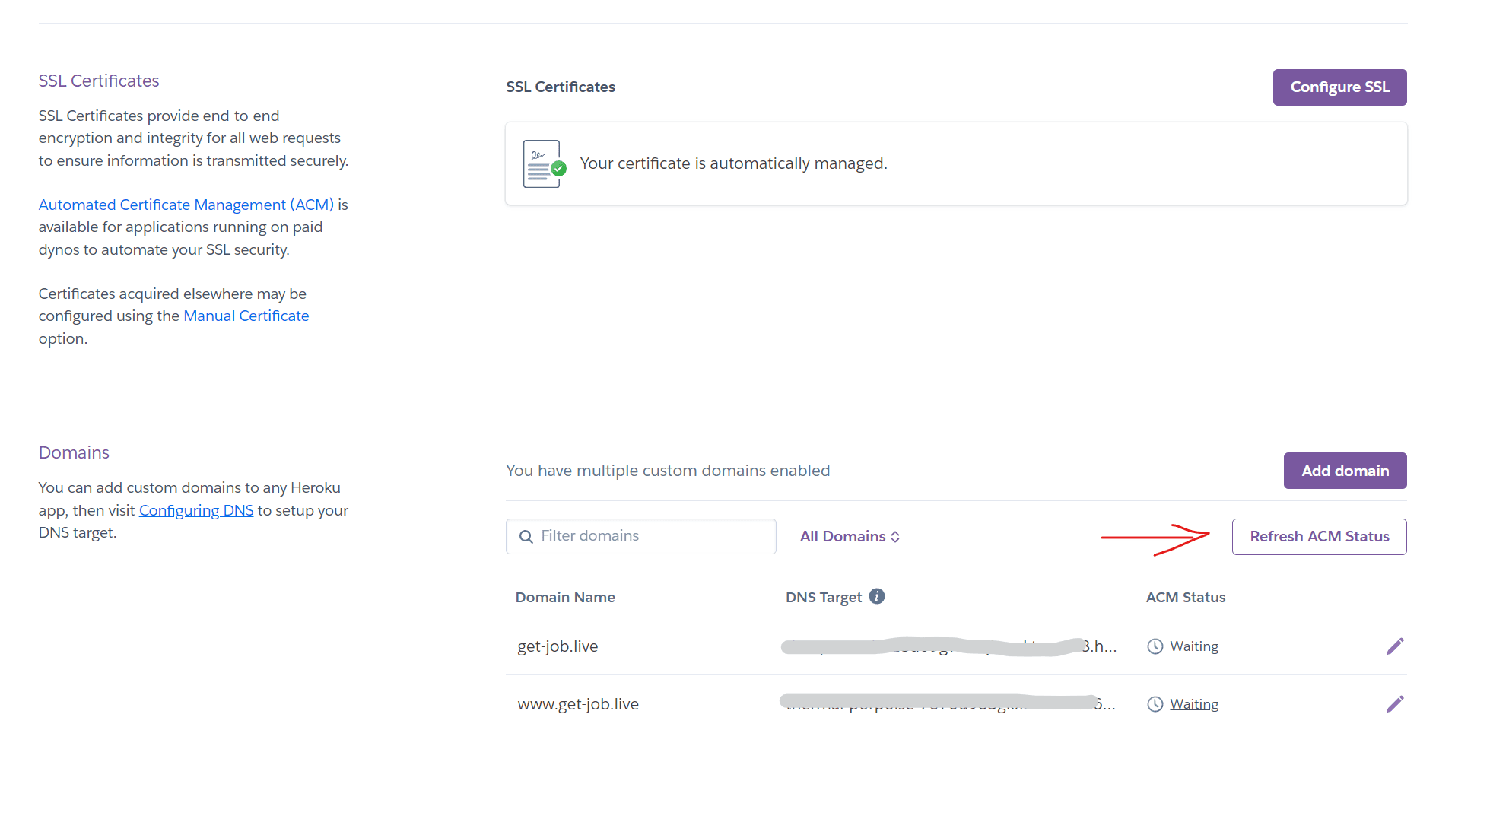Click the Waiting status link for get-job.live
Image resolution: width=1509 pixels, height=822 pixels.
click(x=1193, y=646)
